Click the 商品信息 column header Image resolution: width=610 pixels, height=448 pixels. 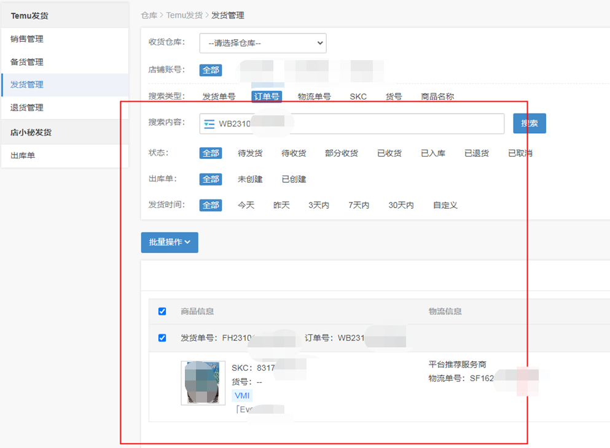[197, 311]
